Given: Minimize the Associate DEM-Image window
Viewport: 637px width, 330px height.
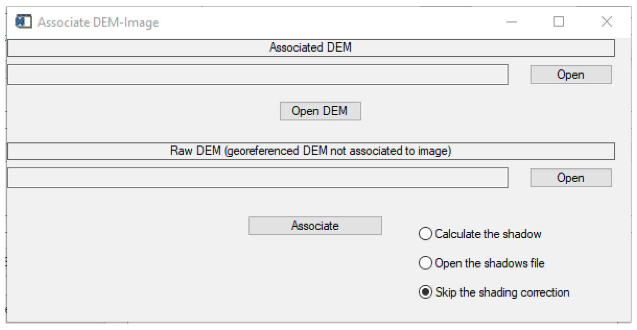Looking at the screenshot, I should click(511, 22).
